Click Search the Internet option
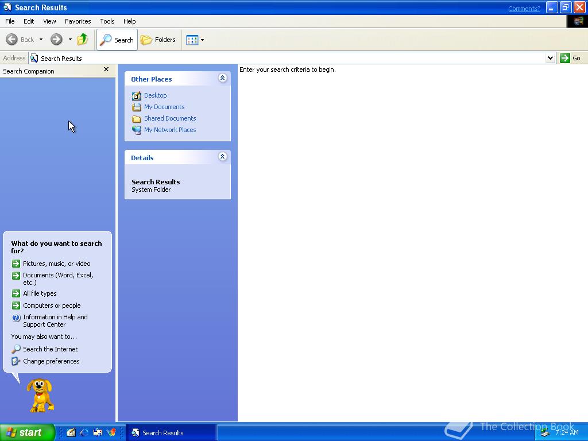The width and height of the screenshot is (588, 441). tap(51, 349)
